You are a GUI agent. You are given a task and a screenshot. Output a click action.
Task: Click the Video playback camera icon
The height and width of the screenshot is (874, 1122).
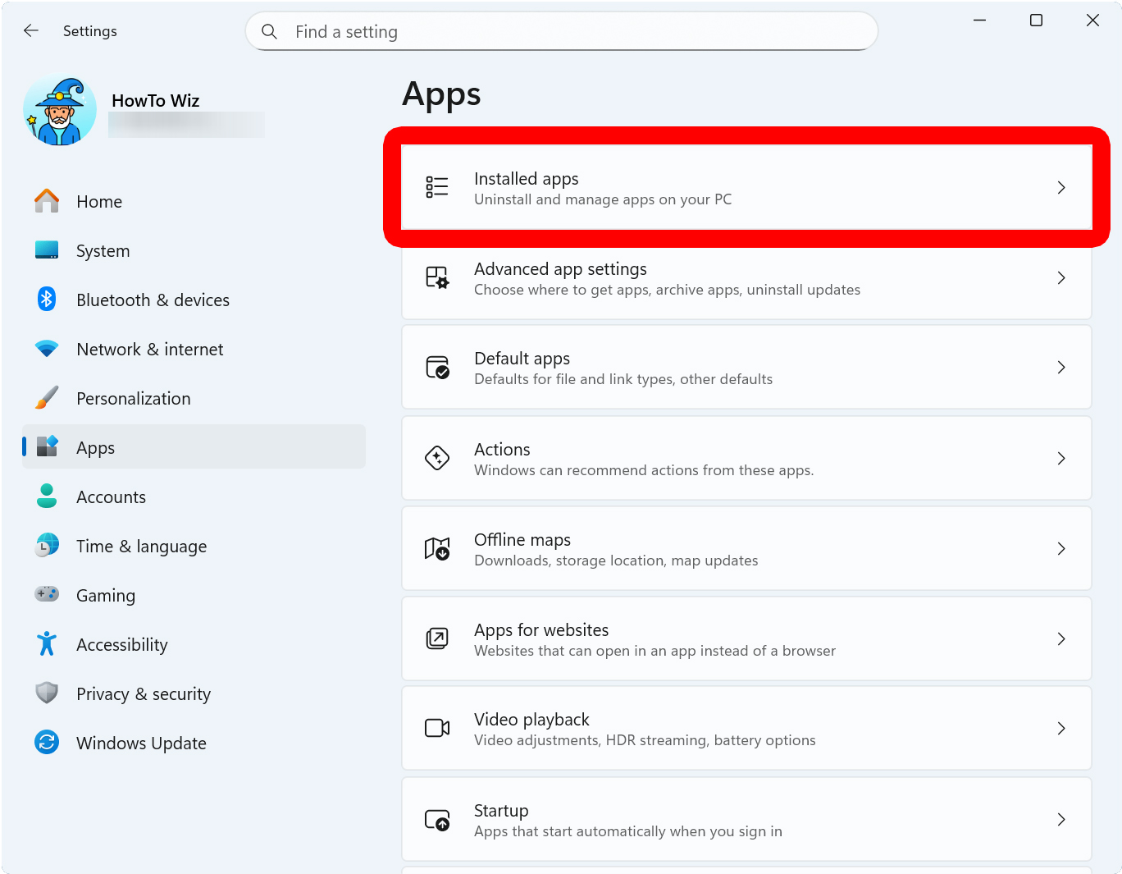(x=437, y=728)
